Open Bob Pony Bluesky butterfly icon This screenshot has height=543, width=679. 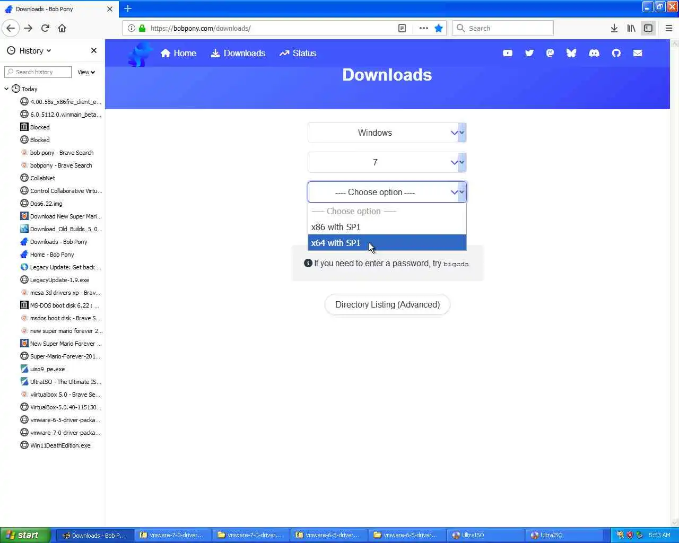pyautogui.click(x=571, y=53)
